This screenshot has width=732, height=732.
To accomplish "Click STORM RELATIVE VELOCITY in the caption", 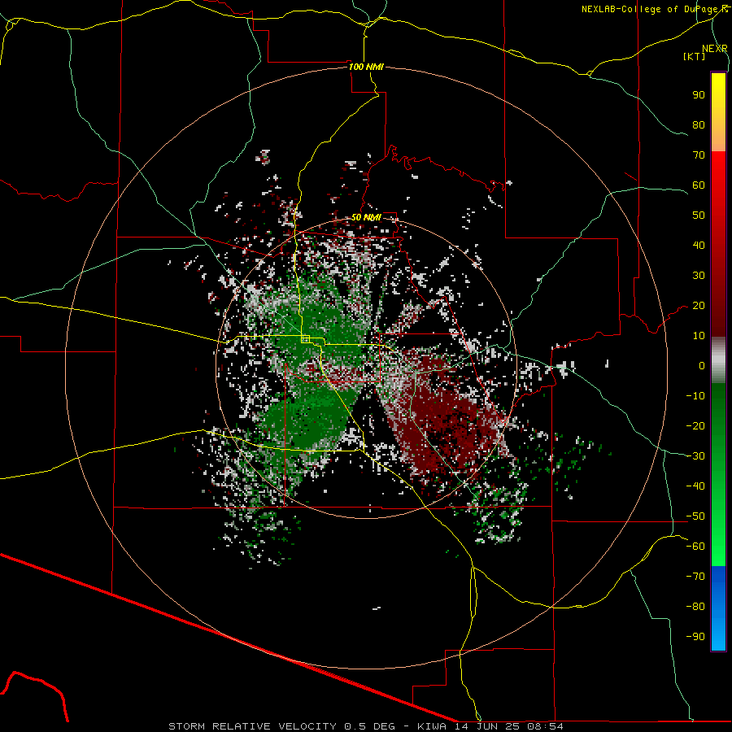I will coord(252,726).
